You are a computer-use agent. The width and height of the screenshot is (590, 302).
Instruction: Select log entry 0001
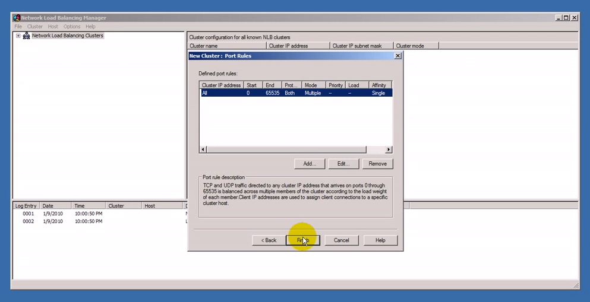28,214
